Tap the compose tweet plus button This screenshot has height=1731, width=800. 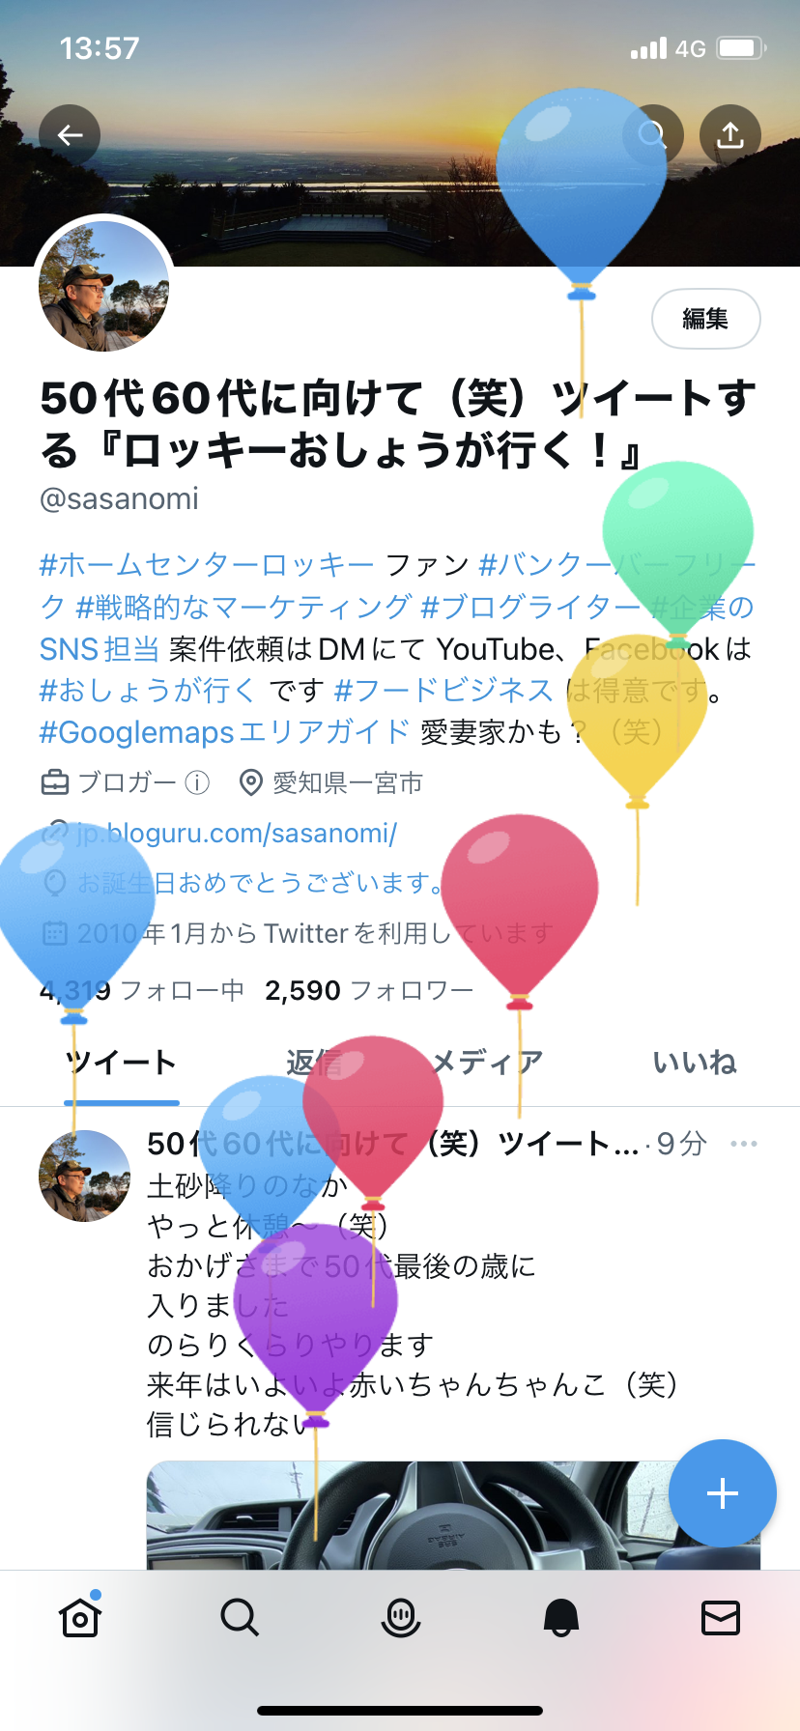[x=723, y=1493]
